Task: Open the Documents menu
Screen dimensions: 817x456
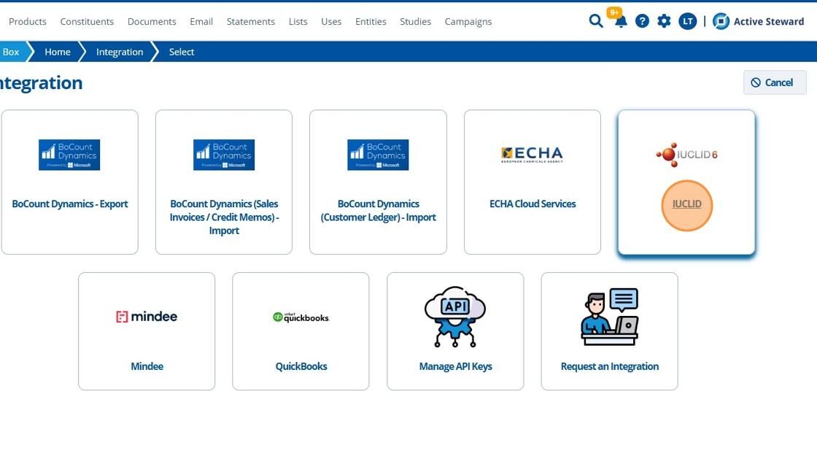Action: tap(152, 21)
